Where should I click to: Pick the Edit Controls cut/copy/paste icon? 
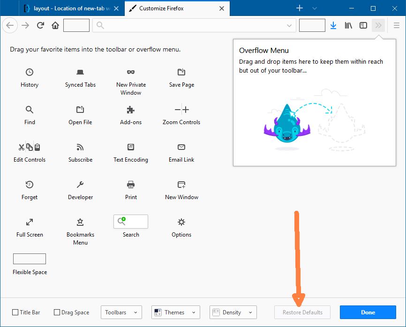pos(29,147)
